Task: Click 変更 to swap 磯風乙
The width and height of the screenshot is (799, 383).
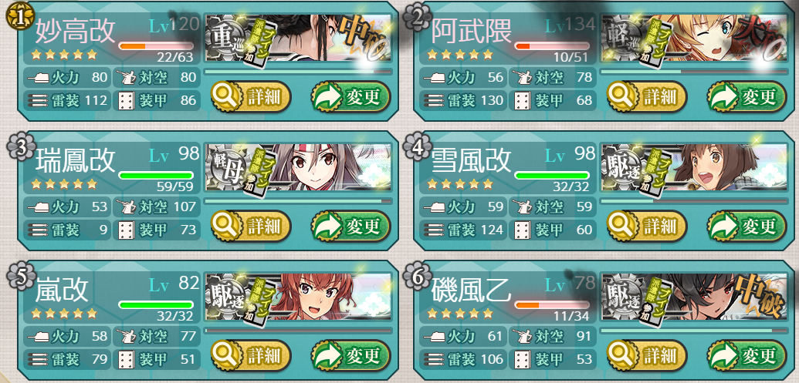Action: coord(747,355)
